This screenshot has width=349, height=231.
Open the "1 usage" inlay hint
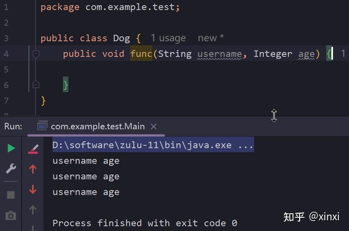pyautogui.click(x=168, y=38)
